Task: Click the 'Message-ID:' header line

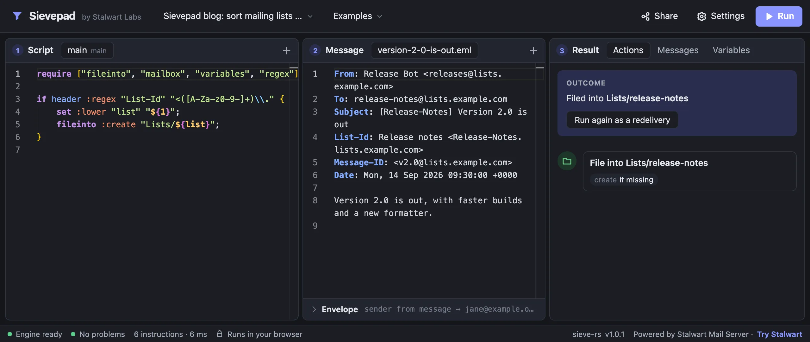Action: [x=423, y=162]
